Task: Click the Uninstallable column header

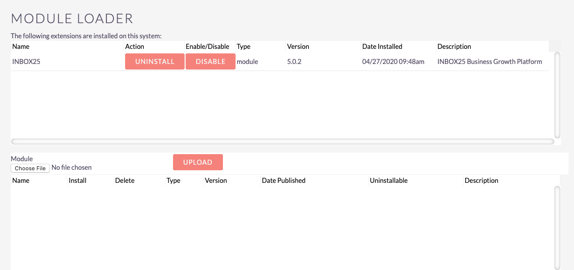Action: coord(389,180)
